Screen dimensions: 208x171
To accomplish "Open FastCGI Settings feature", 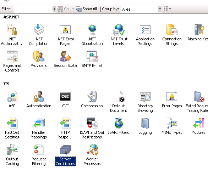I will (12, 128).
